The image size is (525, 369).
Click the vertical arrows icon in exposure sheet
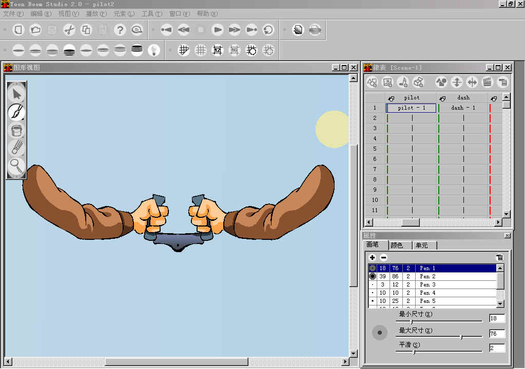click(457, 82)
